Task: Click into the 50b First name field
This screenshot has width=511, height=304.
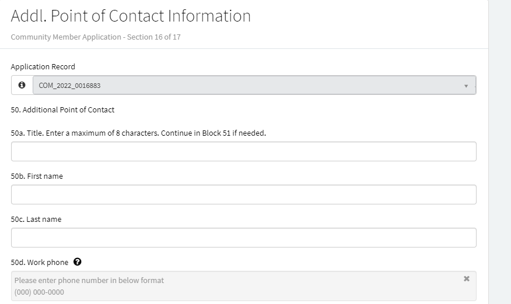Action: (243, 195)
